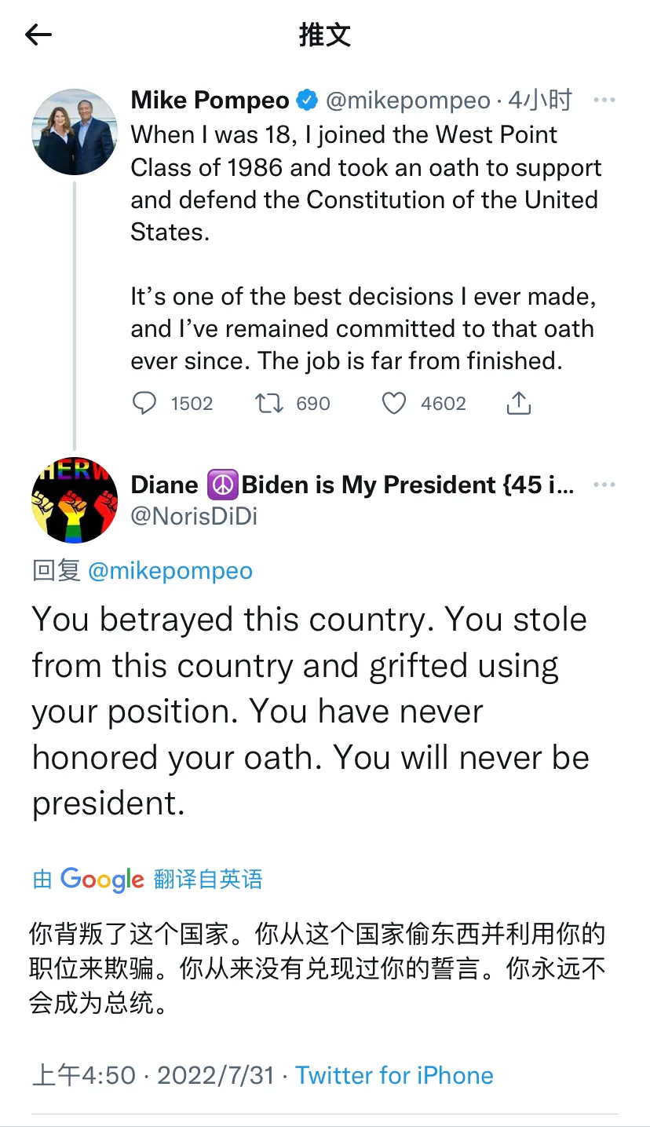The height and width of the screenshot is (1127, 650).
Task: Tap the Twitter for iPhone source link
Action: [394, 1075]
